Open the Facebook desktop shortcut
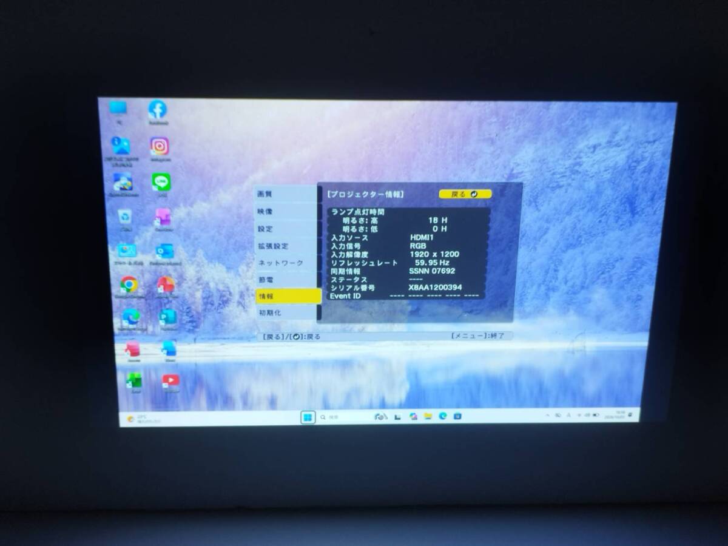Viewport: 728px width, 546px height. (x=158, y=110)
